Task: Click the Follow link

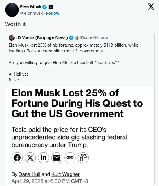Action: [x=53, y=13]
